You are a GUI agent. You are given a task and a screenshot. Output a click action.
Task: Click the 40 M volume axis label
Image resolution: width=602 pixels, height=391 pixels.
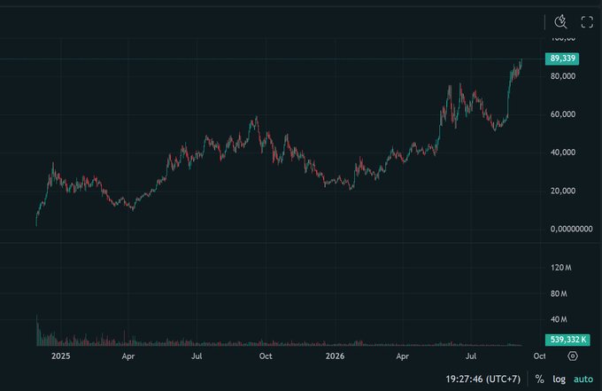point(559,319)
